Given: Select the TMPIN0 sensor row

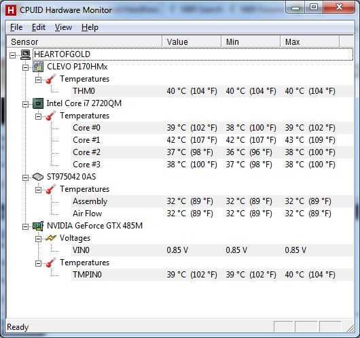Looking at the screenshot, I should coord(212,275).
